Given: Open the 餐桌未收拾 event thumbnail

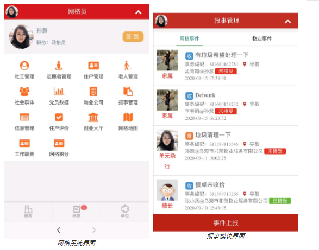Looking at the screenshot, I should pyautogui.click(x=167, y=190).
